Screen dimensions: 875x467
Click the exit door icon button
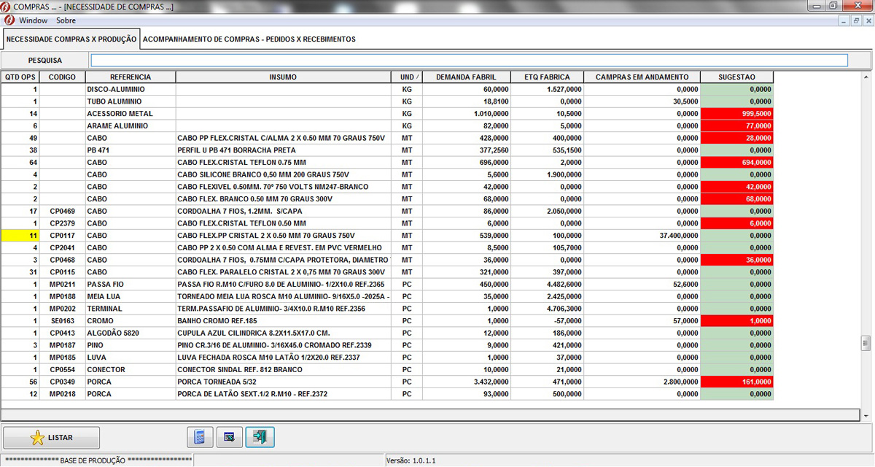260,437
